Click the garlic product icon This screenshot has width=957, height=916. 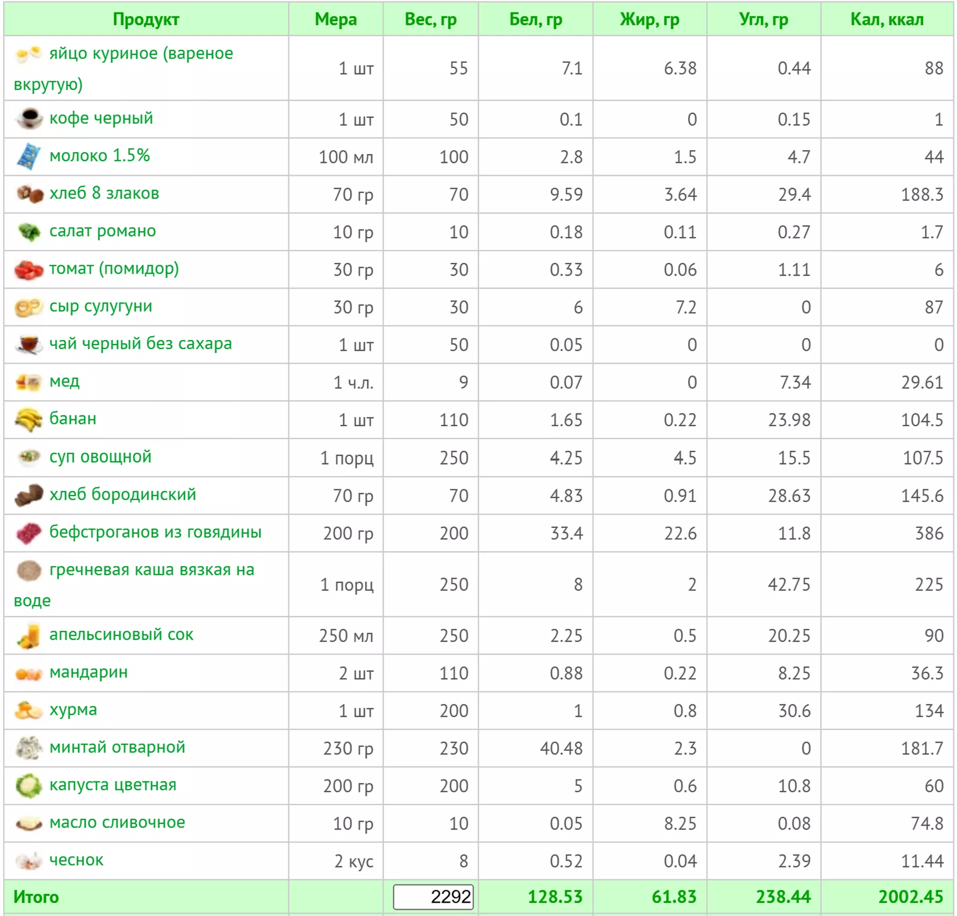point(28,860)
